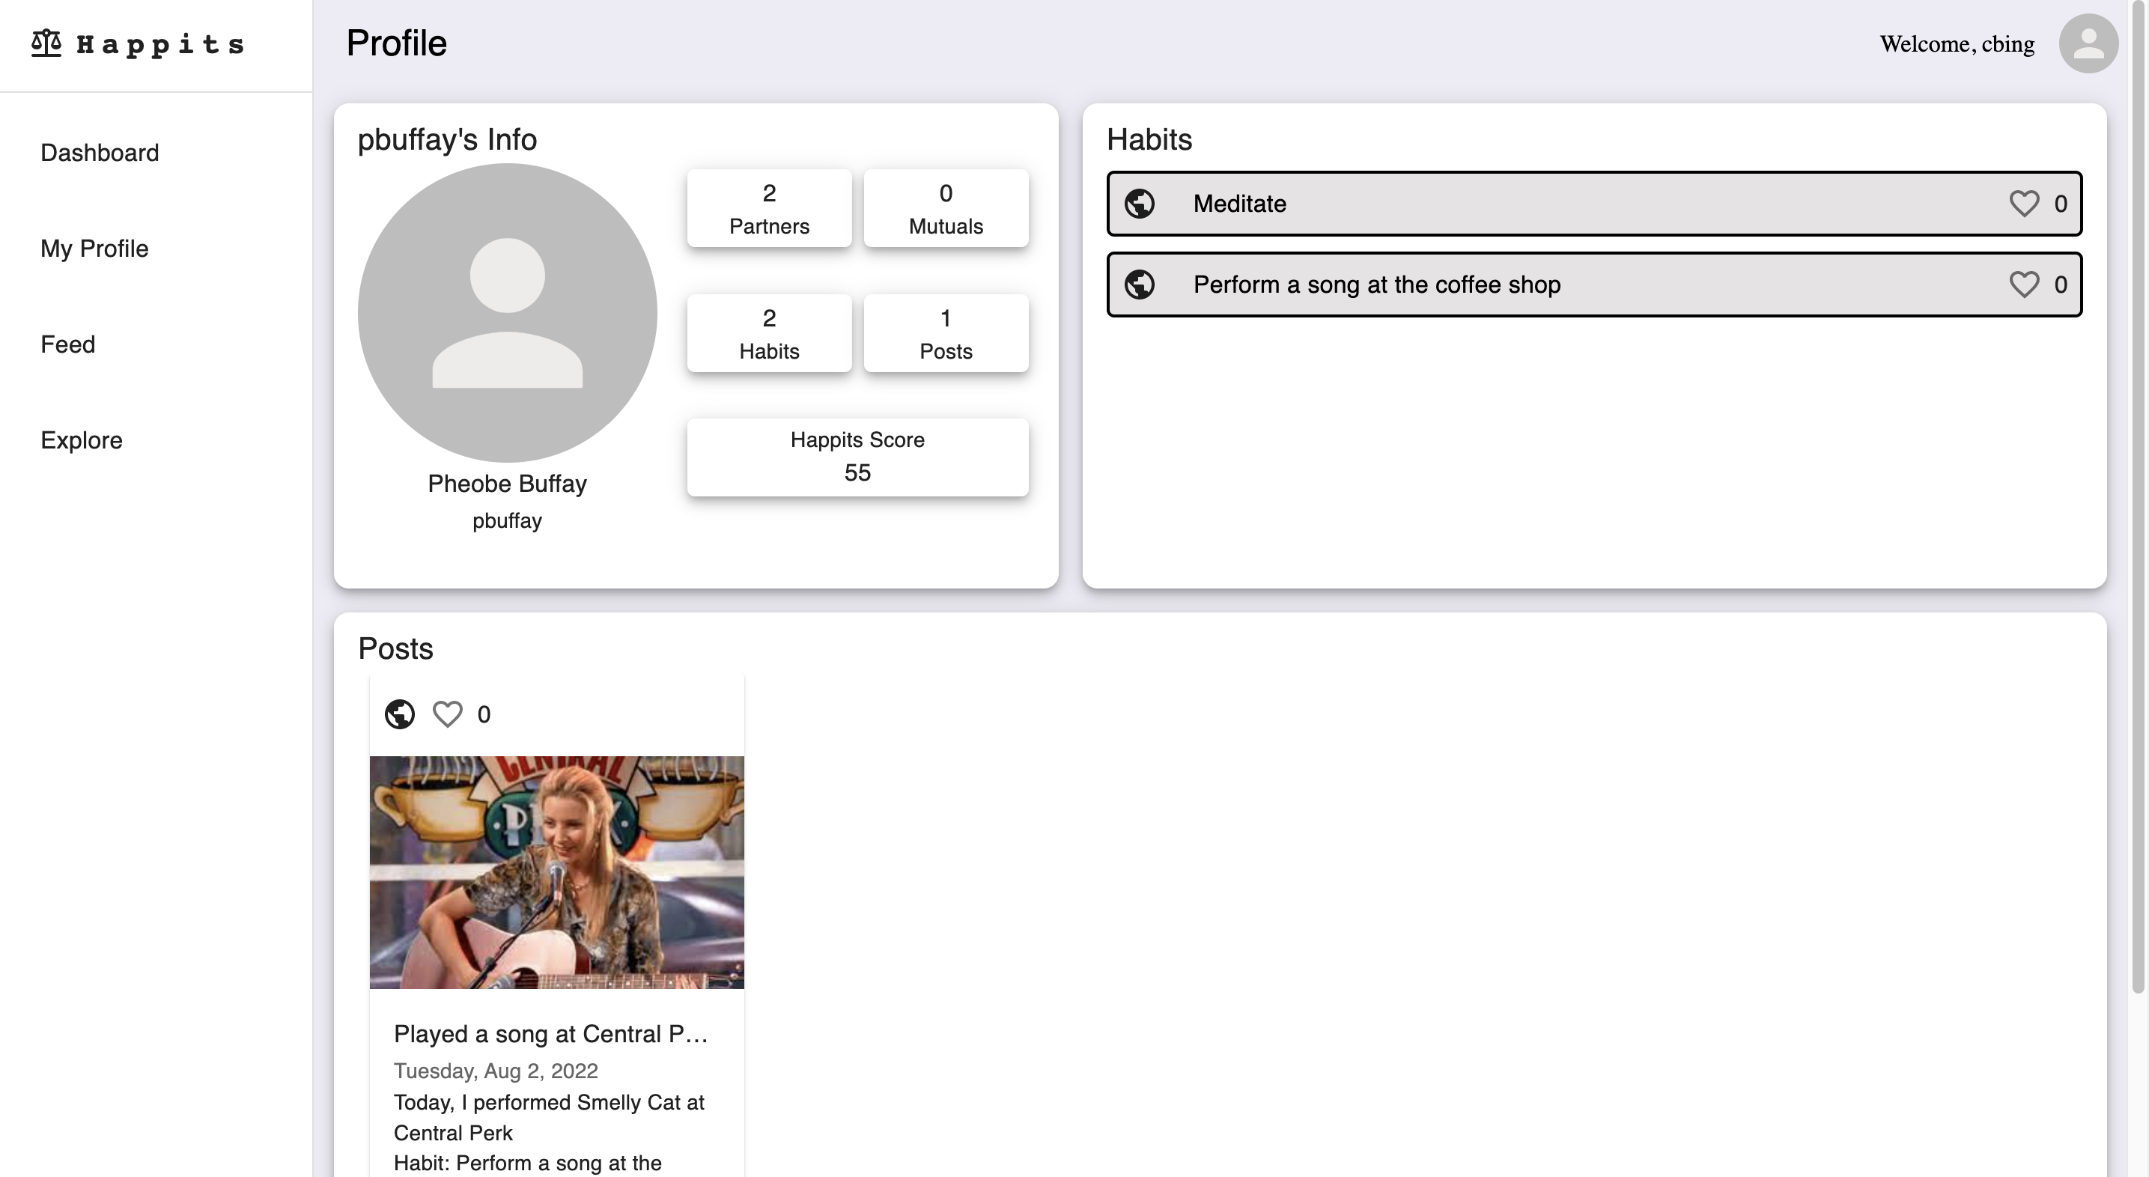The height and width of the screenshot is (1177, 2149).
Task: Click the name Pheobe Buffay
Action: click(507, 484)
